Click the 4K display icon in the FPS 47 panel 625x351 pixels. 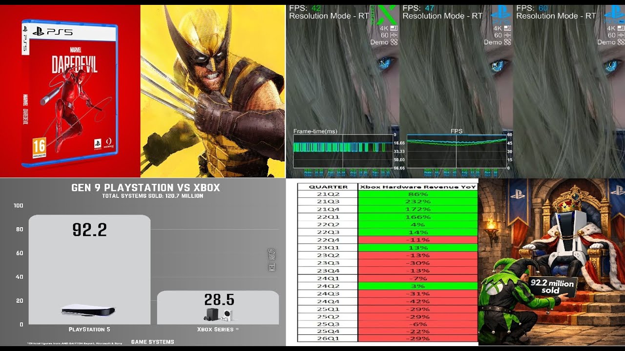[x=507, y=28]
